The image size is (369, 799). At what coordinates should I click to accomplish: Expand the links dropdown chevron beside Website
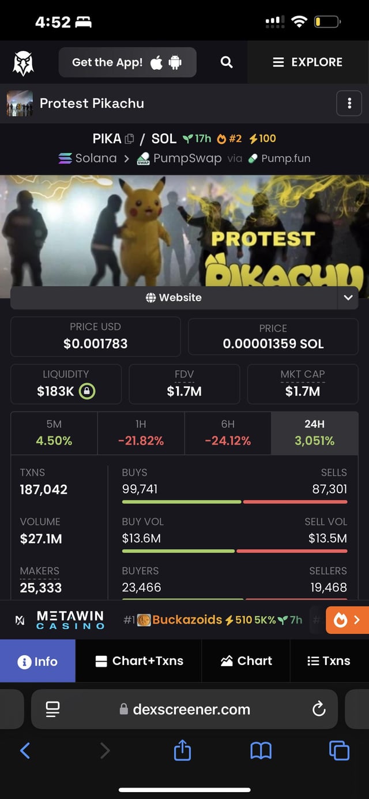pyautogui.click(x=348, y=298)
